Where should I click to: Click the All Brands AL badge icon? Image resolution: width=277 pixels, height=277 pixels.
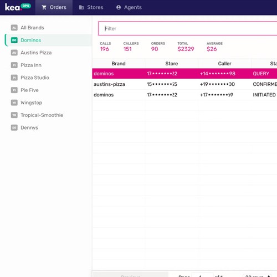point(14,28)
